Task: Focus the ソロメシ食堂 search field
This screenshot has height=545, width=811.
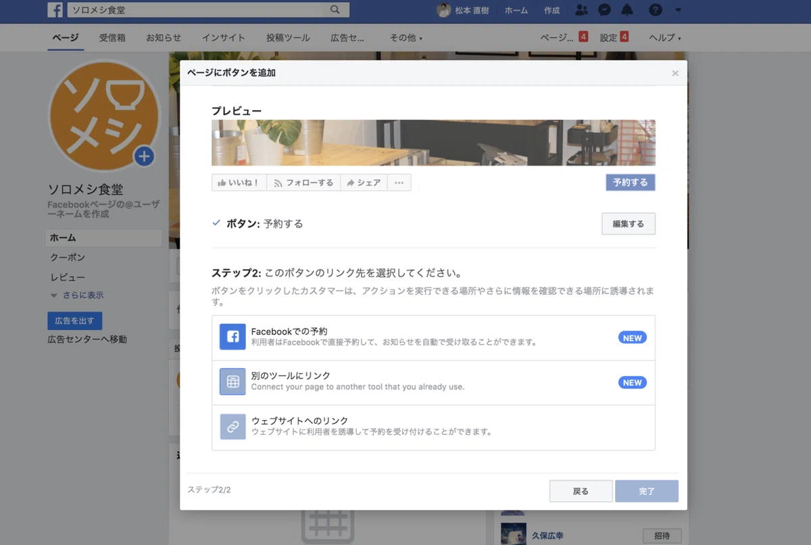Action: (x=208, y=10)
